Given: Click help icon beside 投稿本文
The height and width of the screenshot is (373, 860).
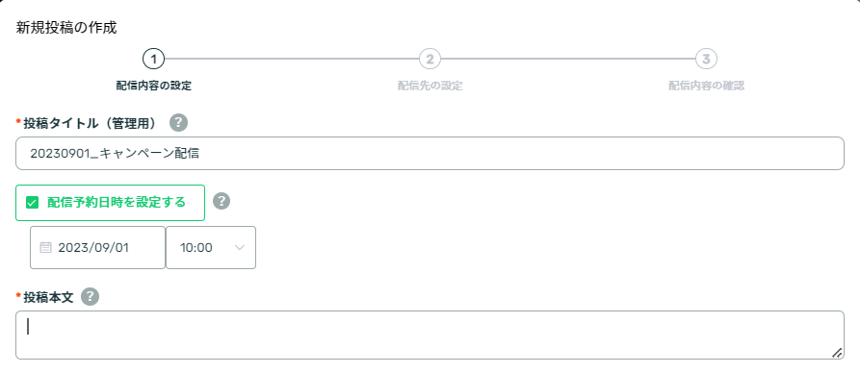Looking at the screenshot, I should click(x=90, y=297).
